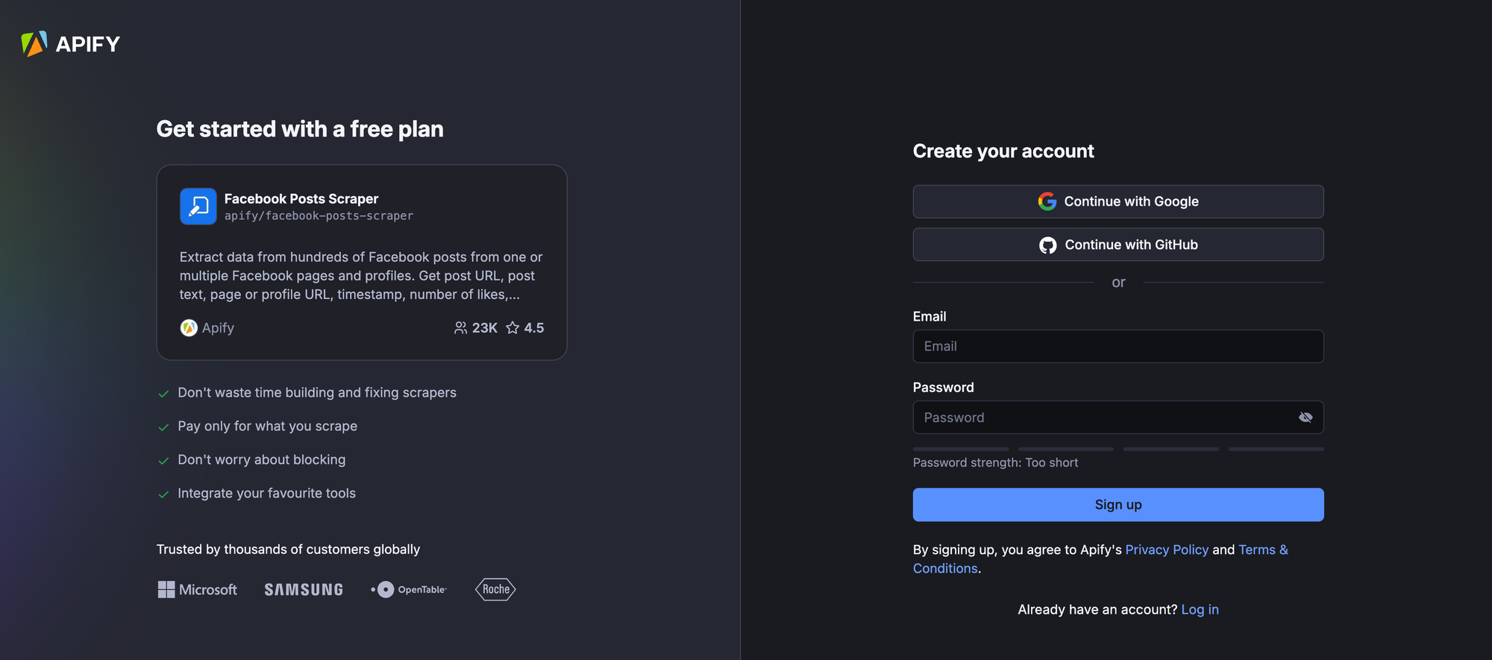Focus the Password input field

(x=1118, y=418)
